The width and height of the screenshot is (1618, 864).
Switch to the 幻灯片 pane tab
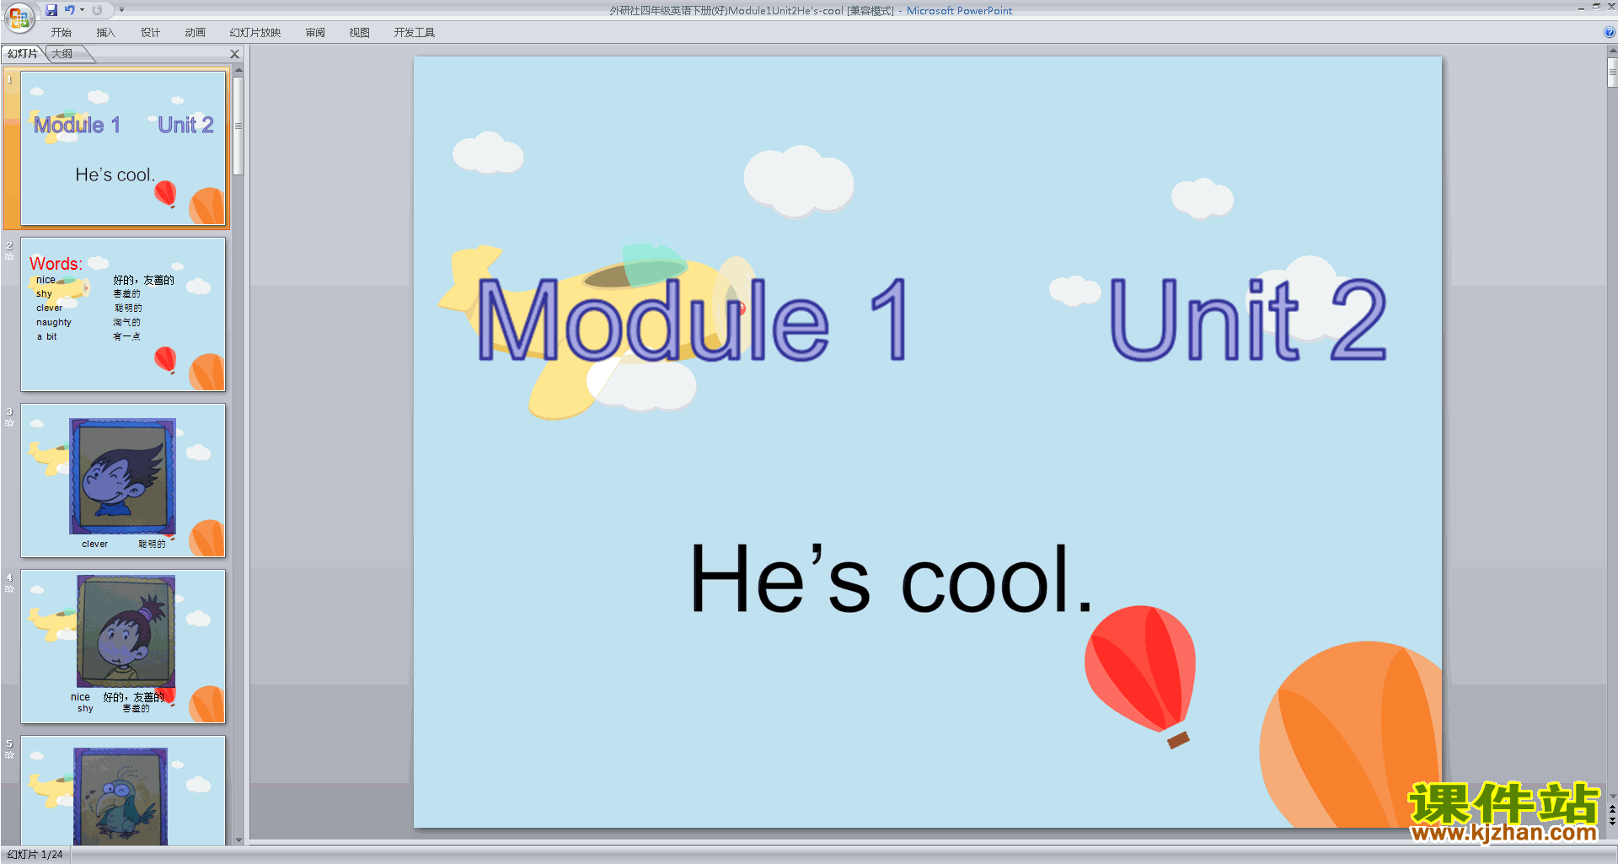click(x=23, y=54)
